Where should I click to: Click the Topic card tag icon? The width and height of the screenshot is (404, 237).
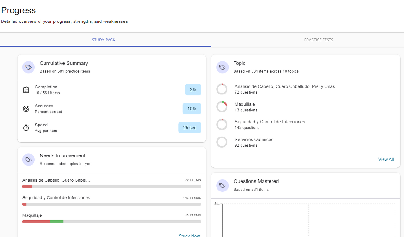[222, 67]
